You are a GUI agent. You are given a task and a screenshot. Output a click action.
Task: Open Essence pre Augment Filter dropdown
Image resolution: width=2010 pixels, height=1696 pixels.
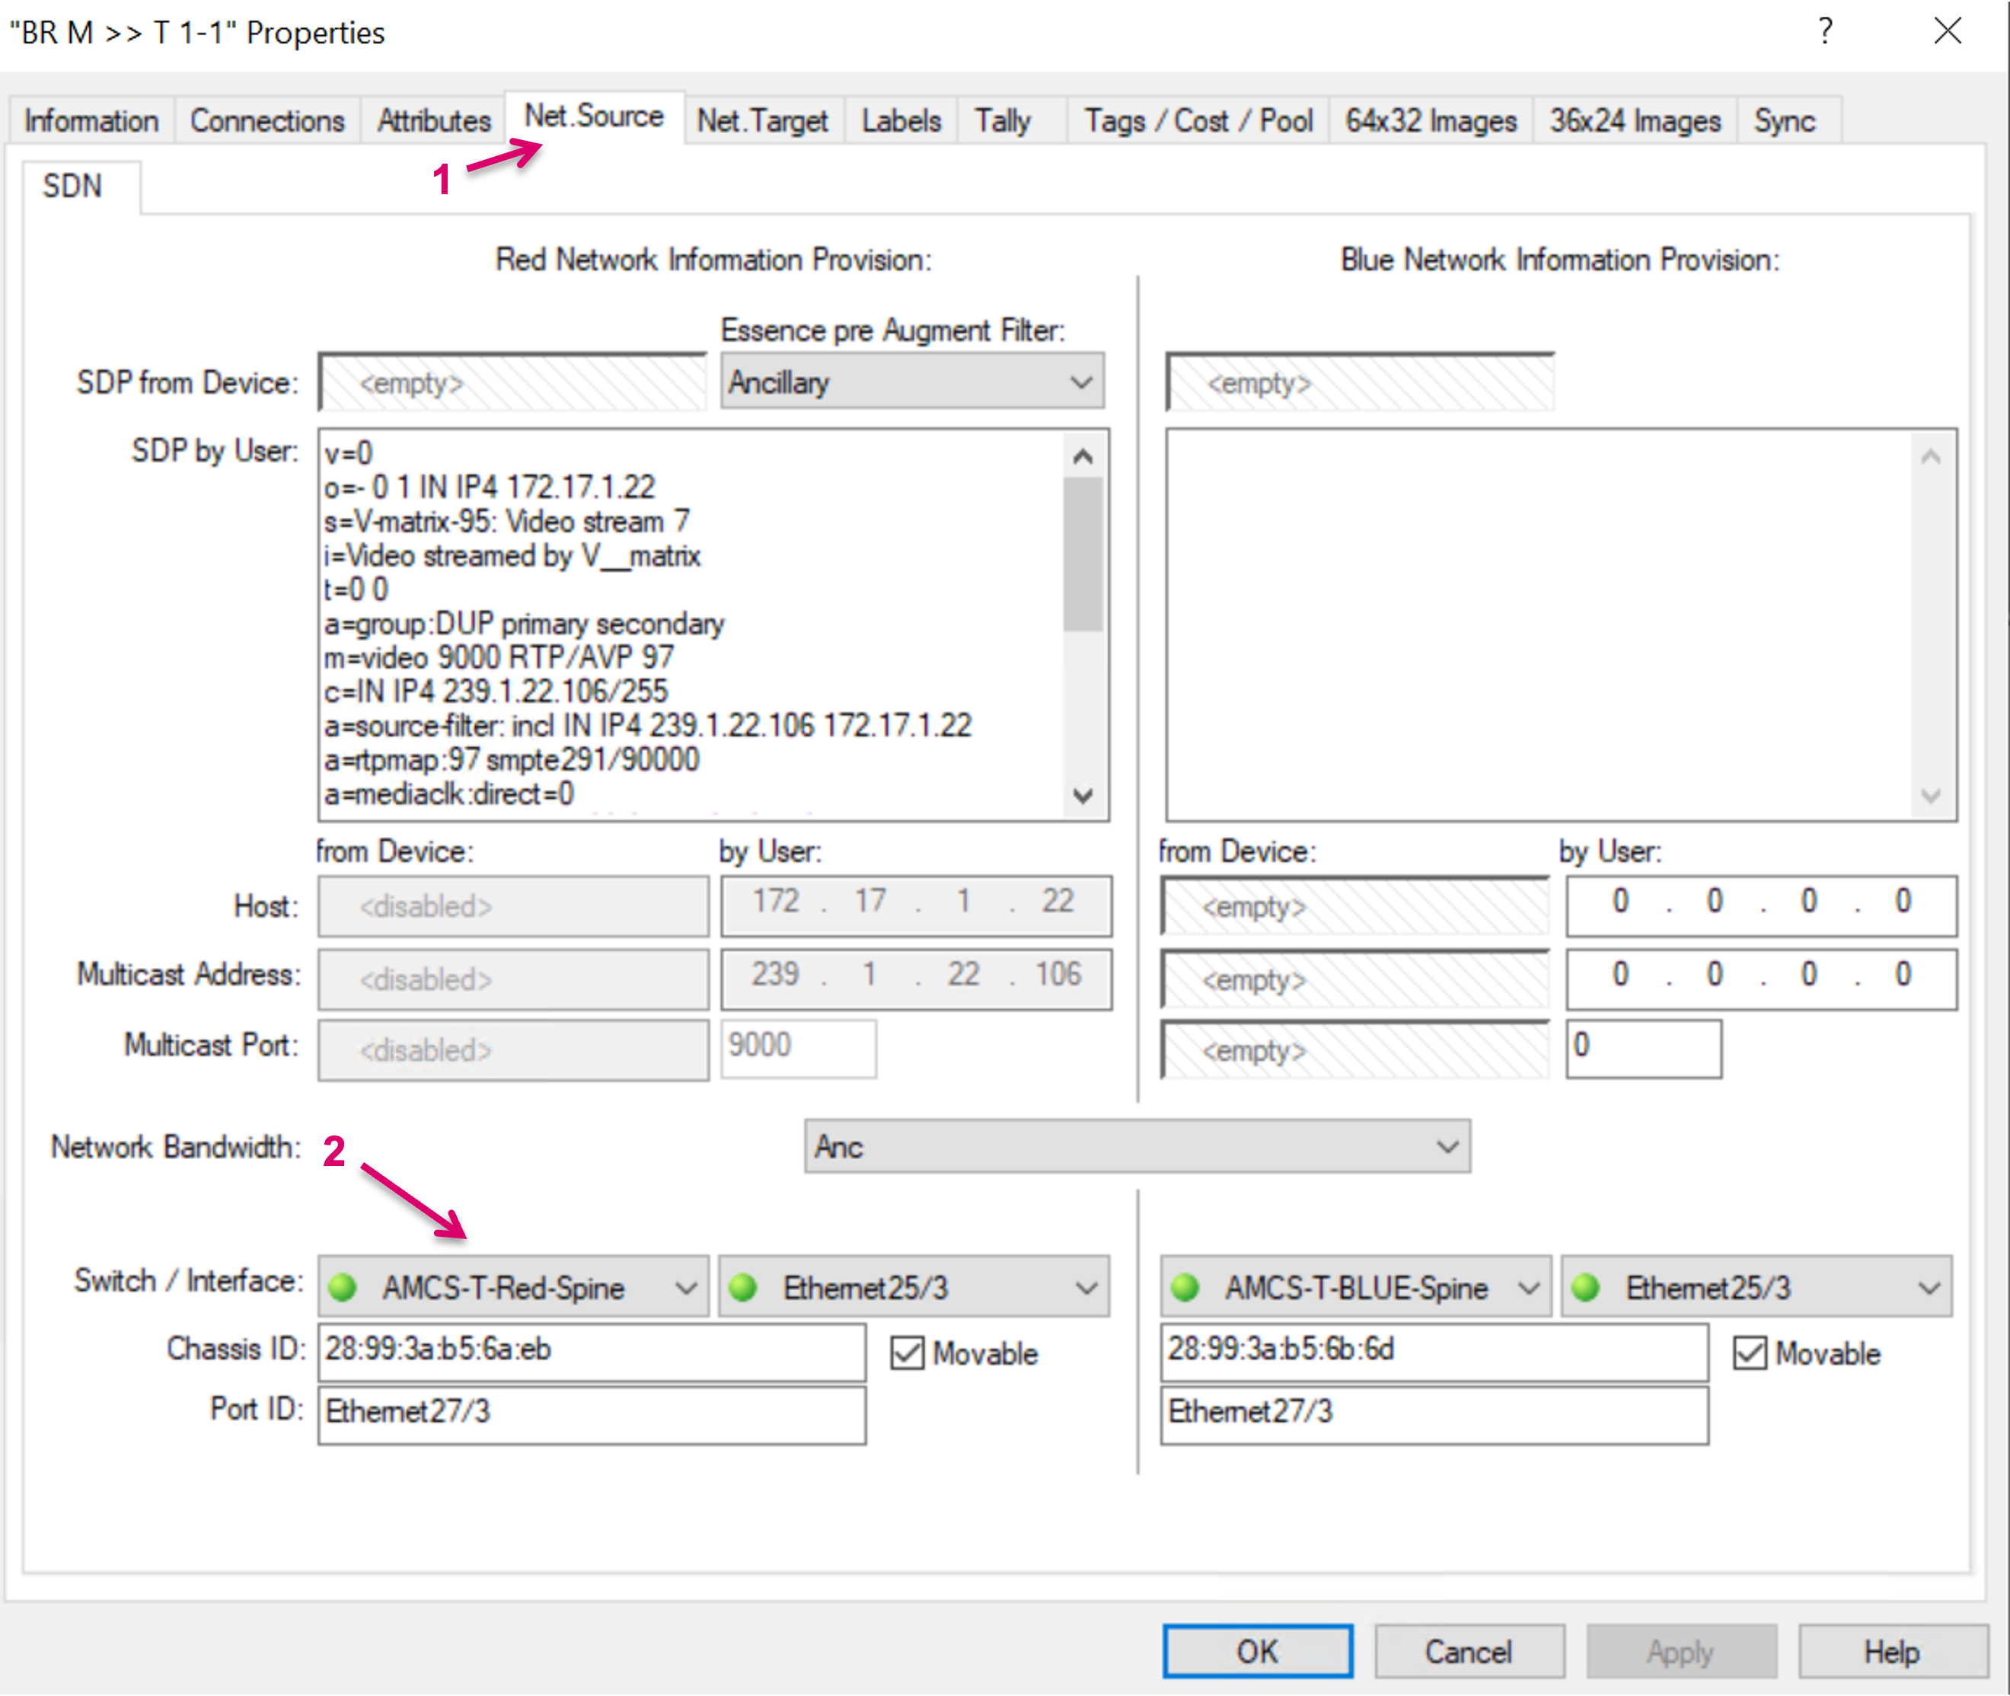coord(911,382)
